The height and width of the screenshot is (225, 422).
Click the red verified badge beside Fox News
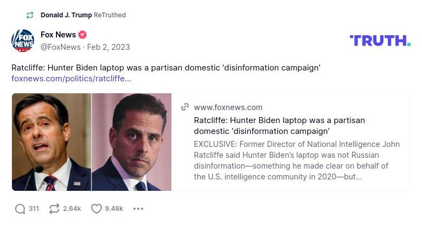[x=82, y=35]
